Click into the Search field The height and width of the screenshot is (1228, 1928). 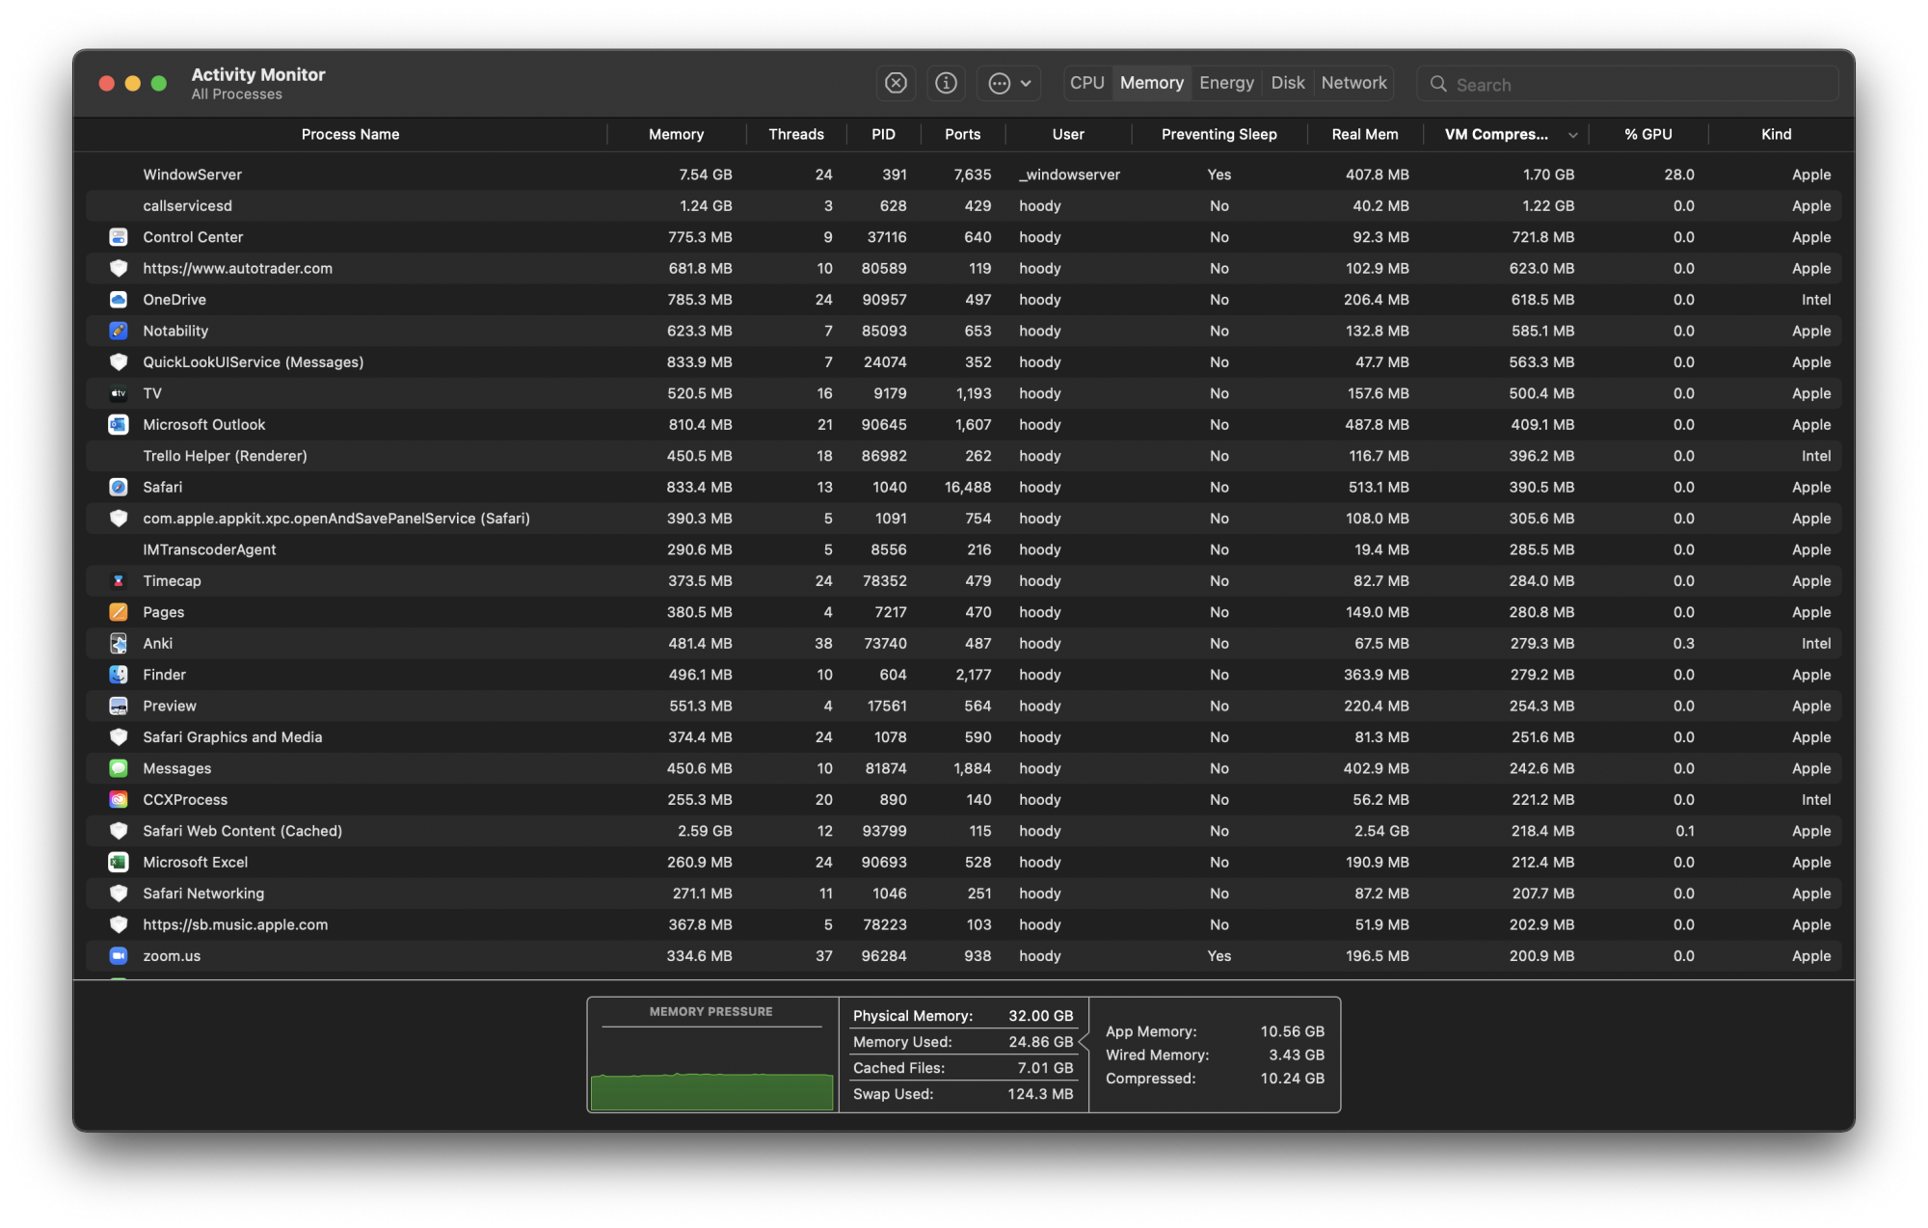pyautogui.click(x=1639, y=85)
